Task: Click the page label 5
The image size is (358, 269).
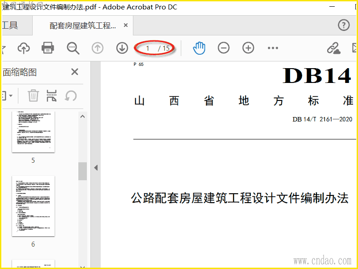Action: 33,161
